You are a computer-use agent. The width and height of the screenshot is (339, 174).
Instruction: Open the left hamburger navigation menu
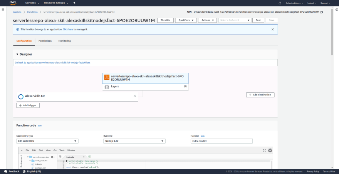[3, 10]
